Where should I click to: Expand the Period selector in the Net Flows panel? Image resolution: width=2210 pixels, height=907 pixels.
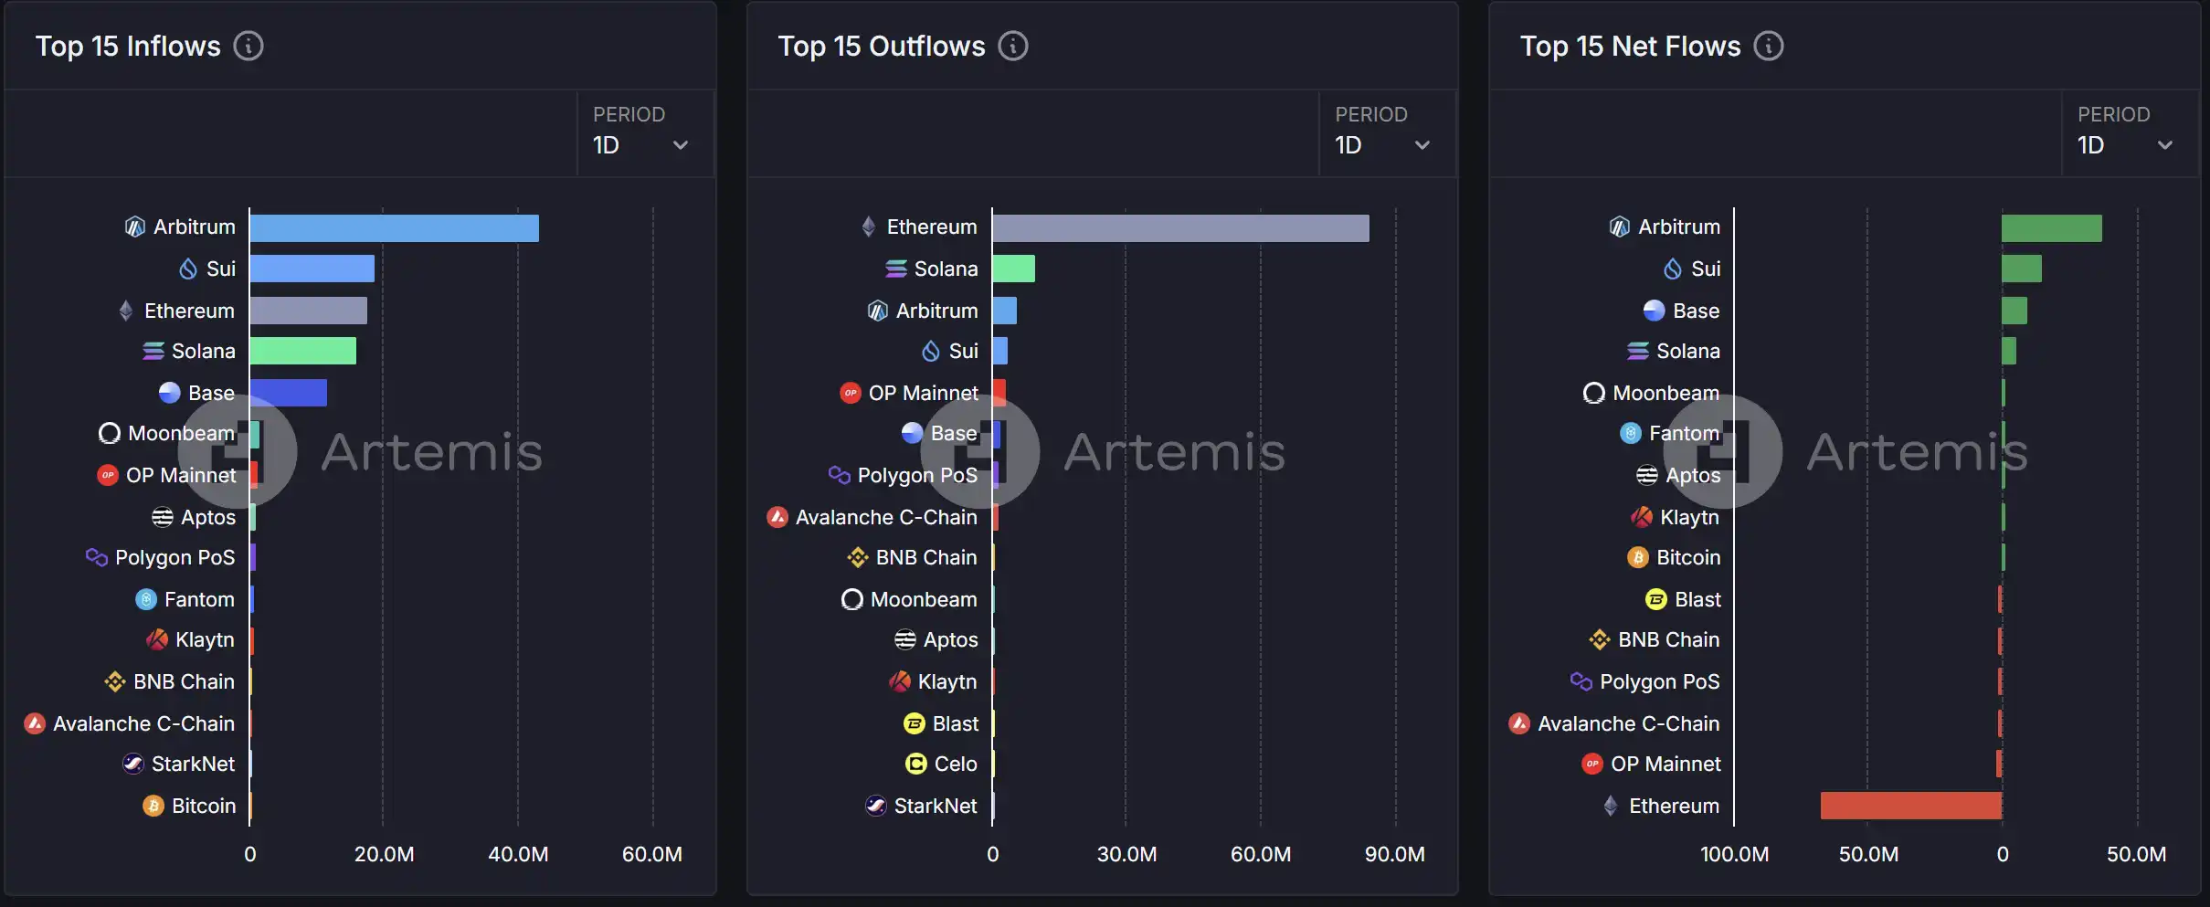2127,144
